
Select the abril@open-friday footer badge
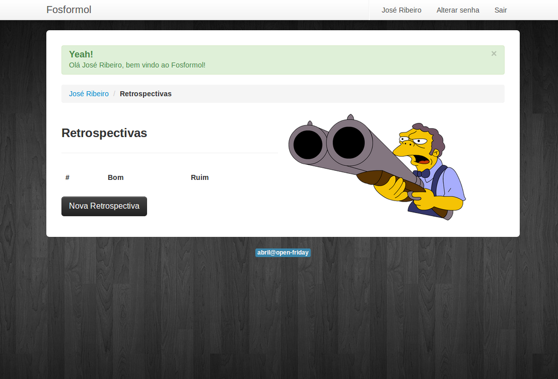point(283,252)
